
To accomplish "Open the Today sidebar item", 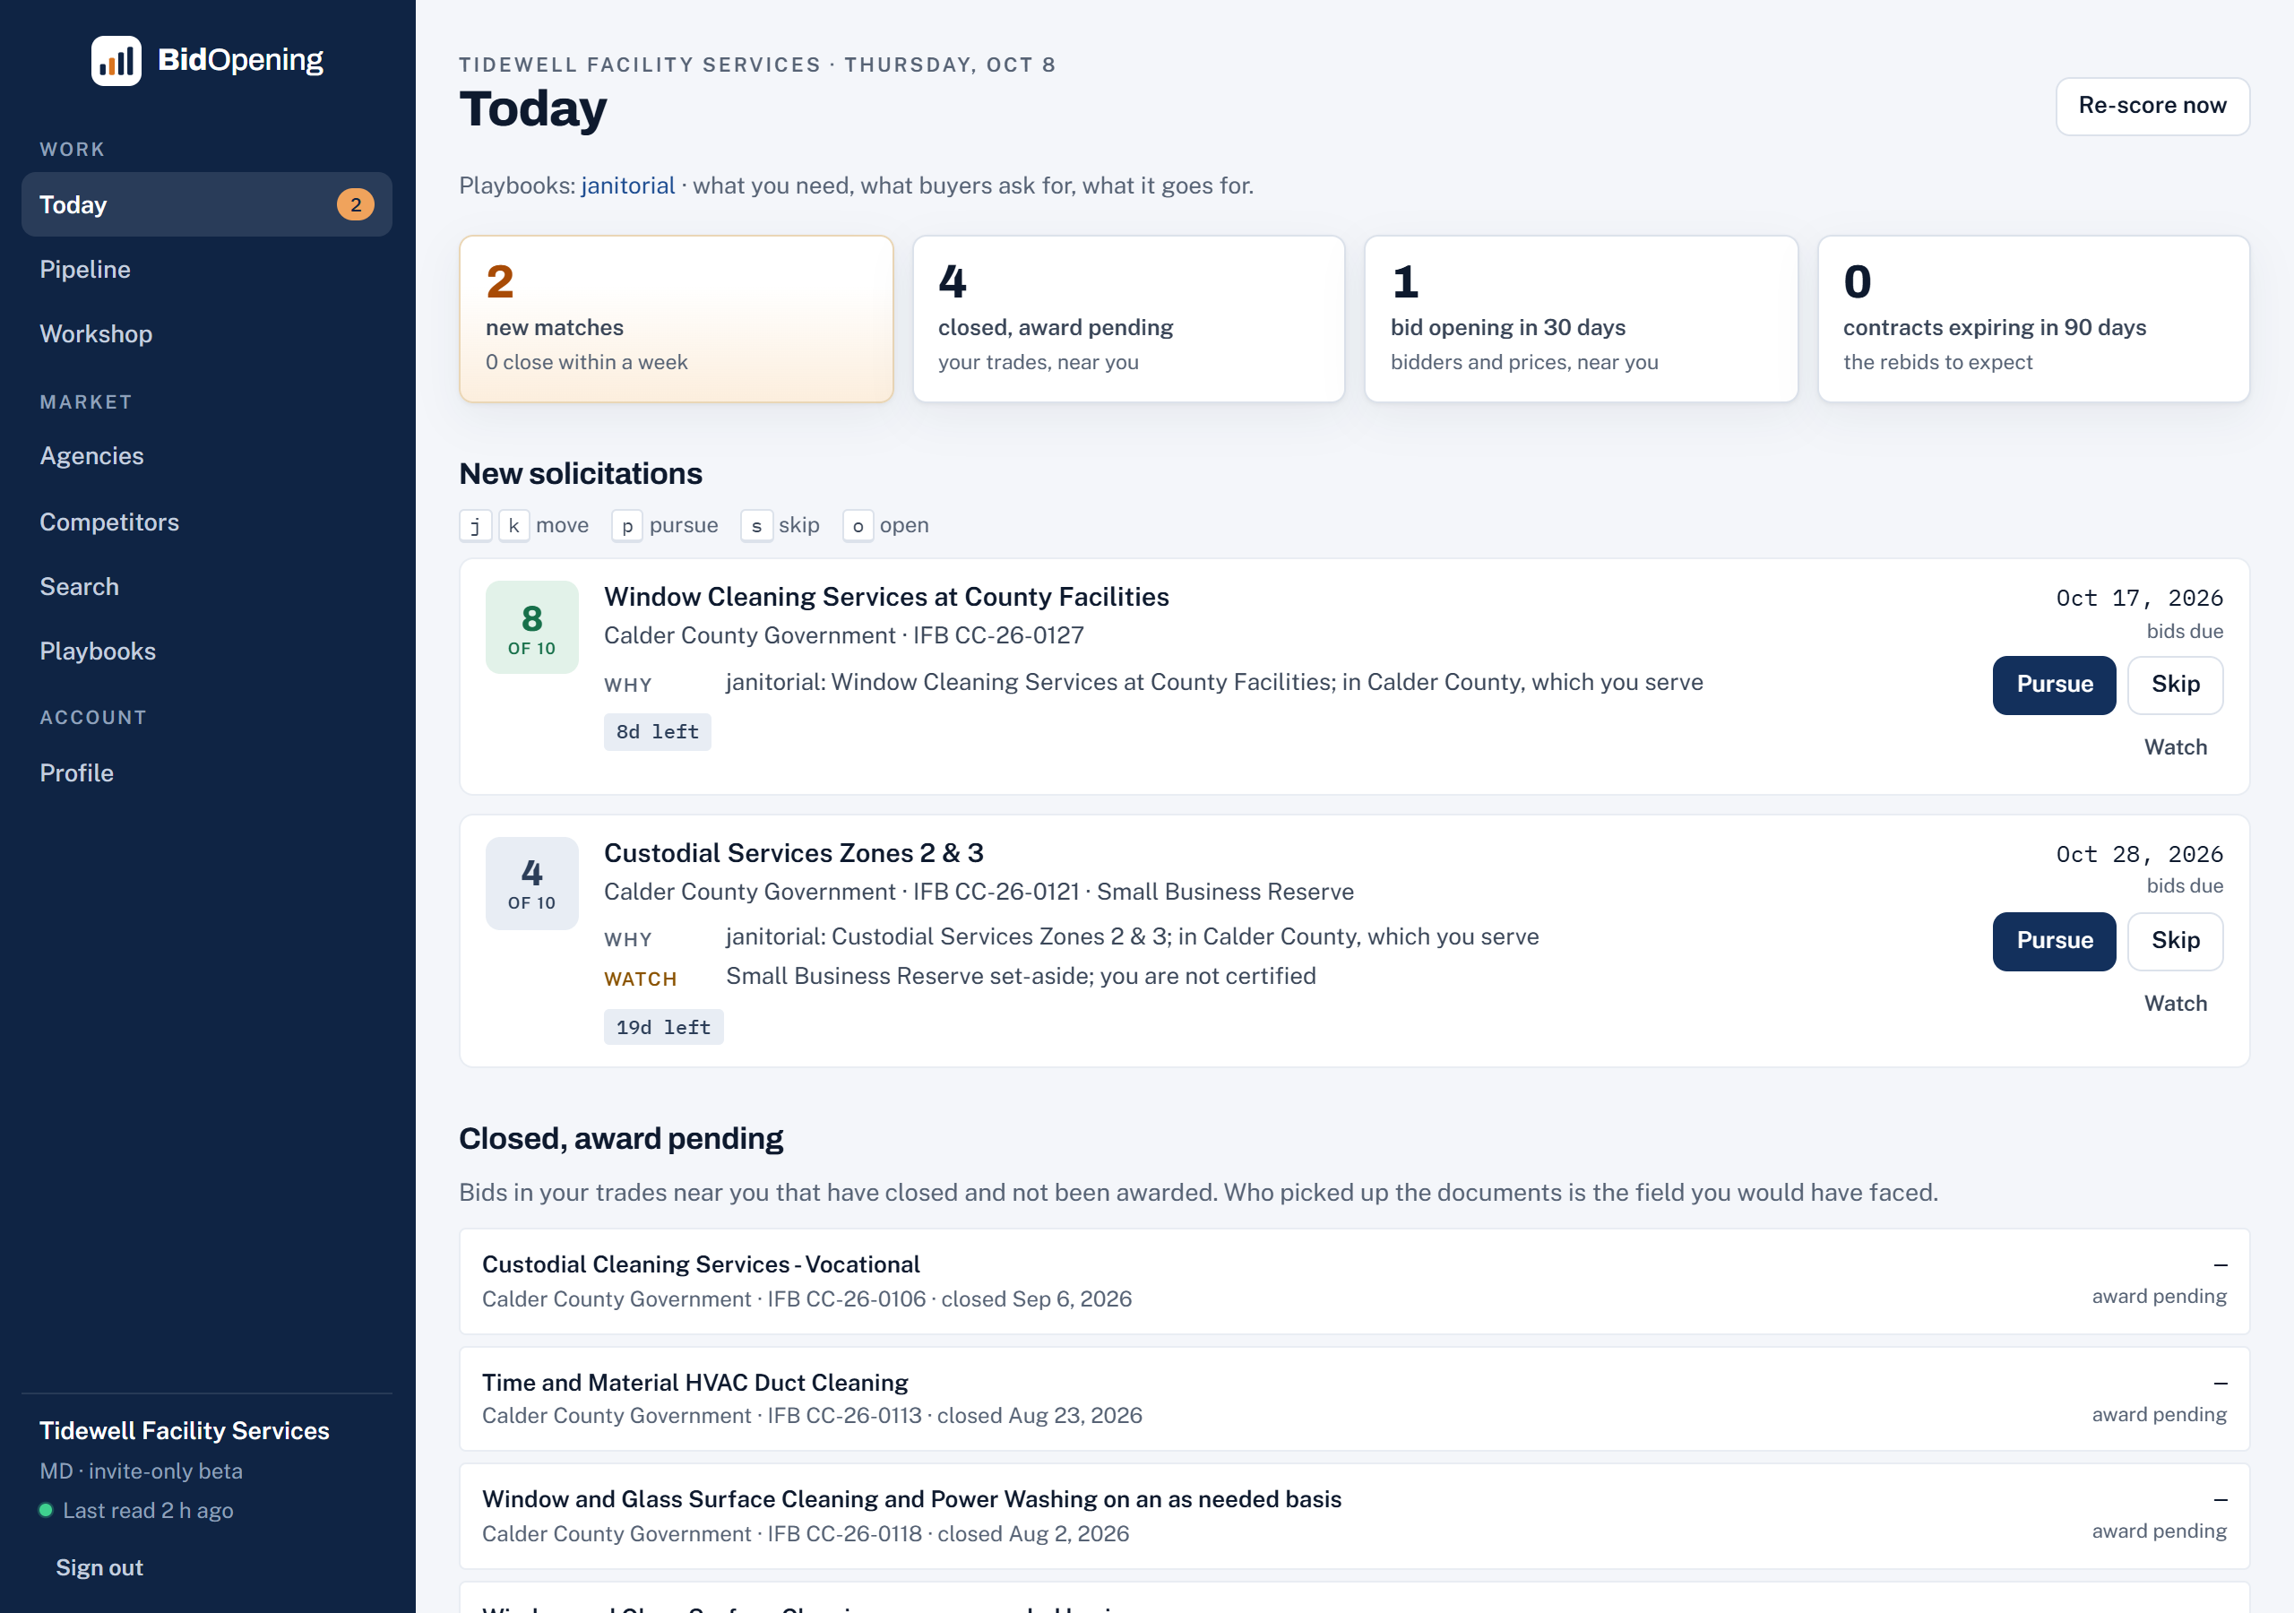I will coord(206,205).
